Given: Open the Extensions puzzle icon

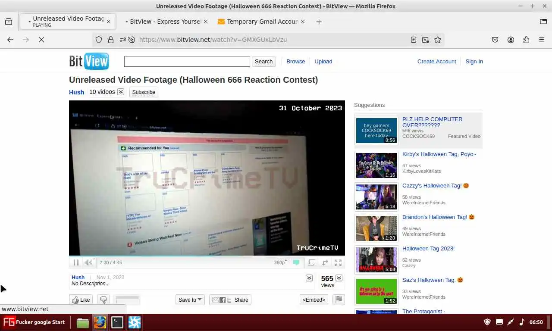Looking at the screenshot, I should click(x=526, y=40).
